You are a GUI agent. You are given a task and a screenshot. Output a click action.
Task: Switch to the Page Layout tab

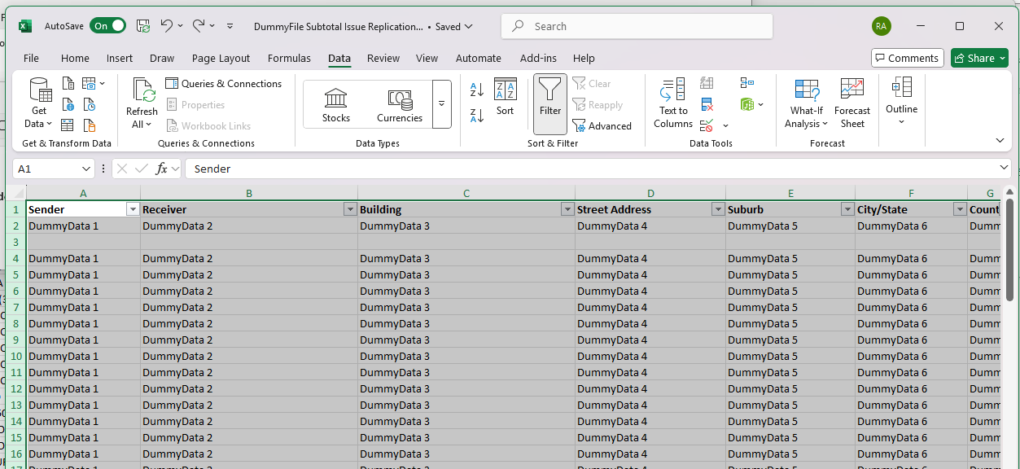coord(221,59)
